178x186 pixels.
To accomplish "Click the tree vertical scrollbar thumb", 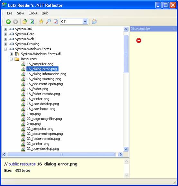I will tap(126, 54).
